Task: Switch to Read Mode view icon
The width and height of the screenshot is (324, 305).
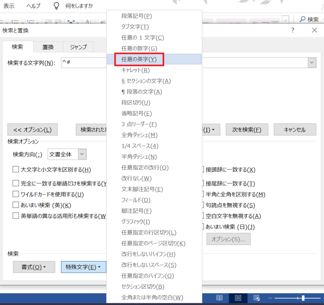Action: 219,298
